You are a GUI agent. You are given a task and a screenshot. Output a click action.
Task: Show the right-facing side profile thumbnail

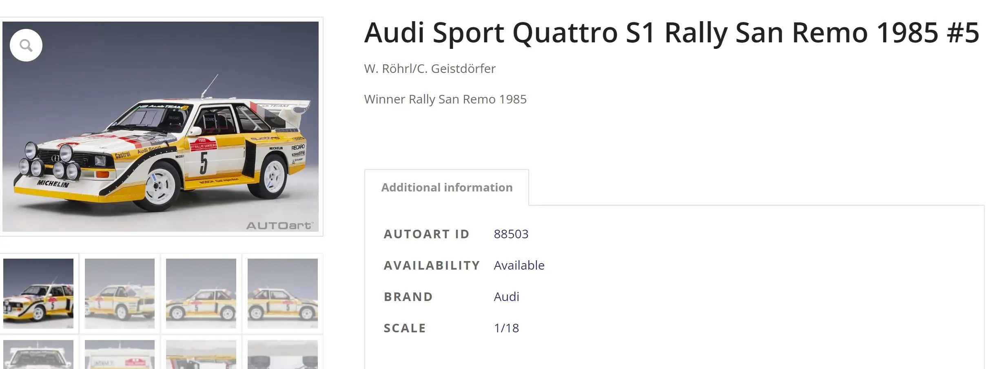tap(283, 293)
